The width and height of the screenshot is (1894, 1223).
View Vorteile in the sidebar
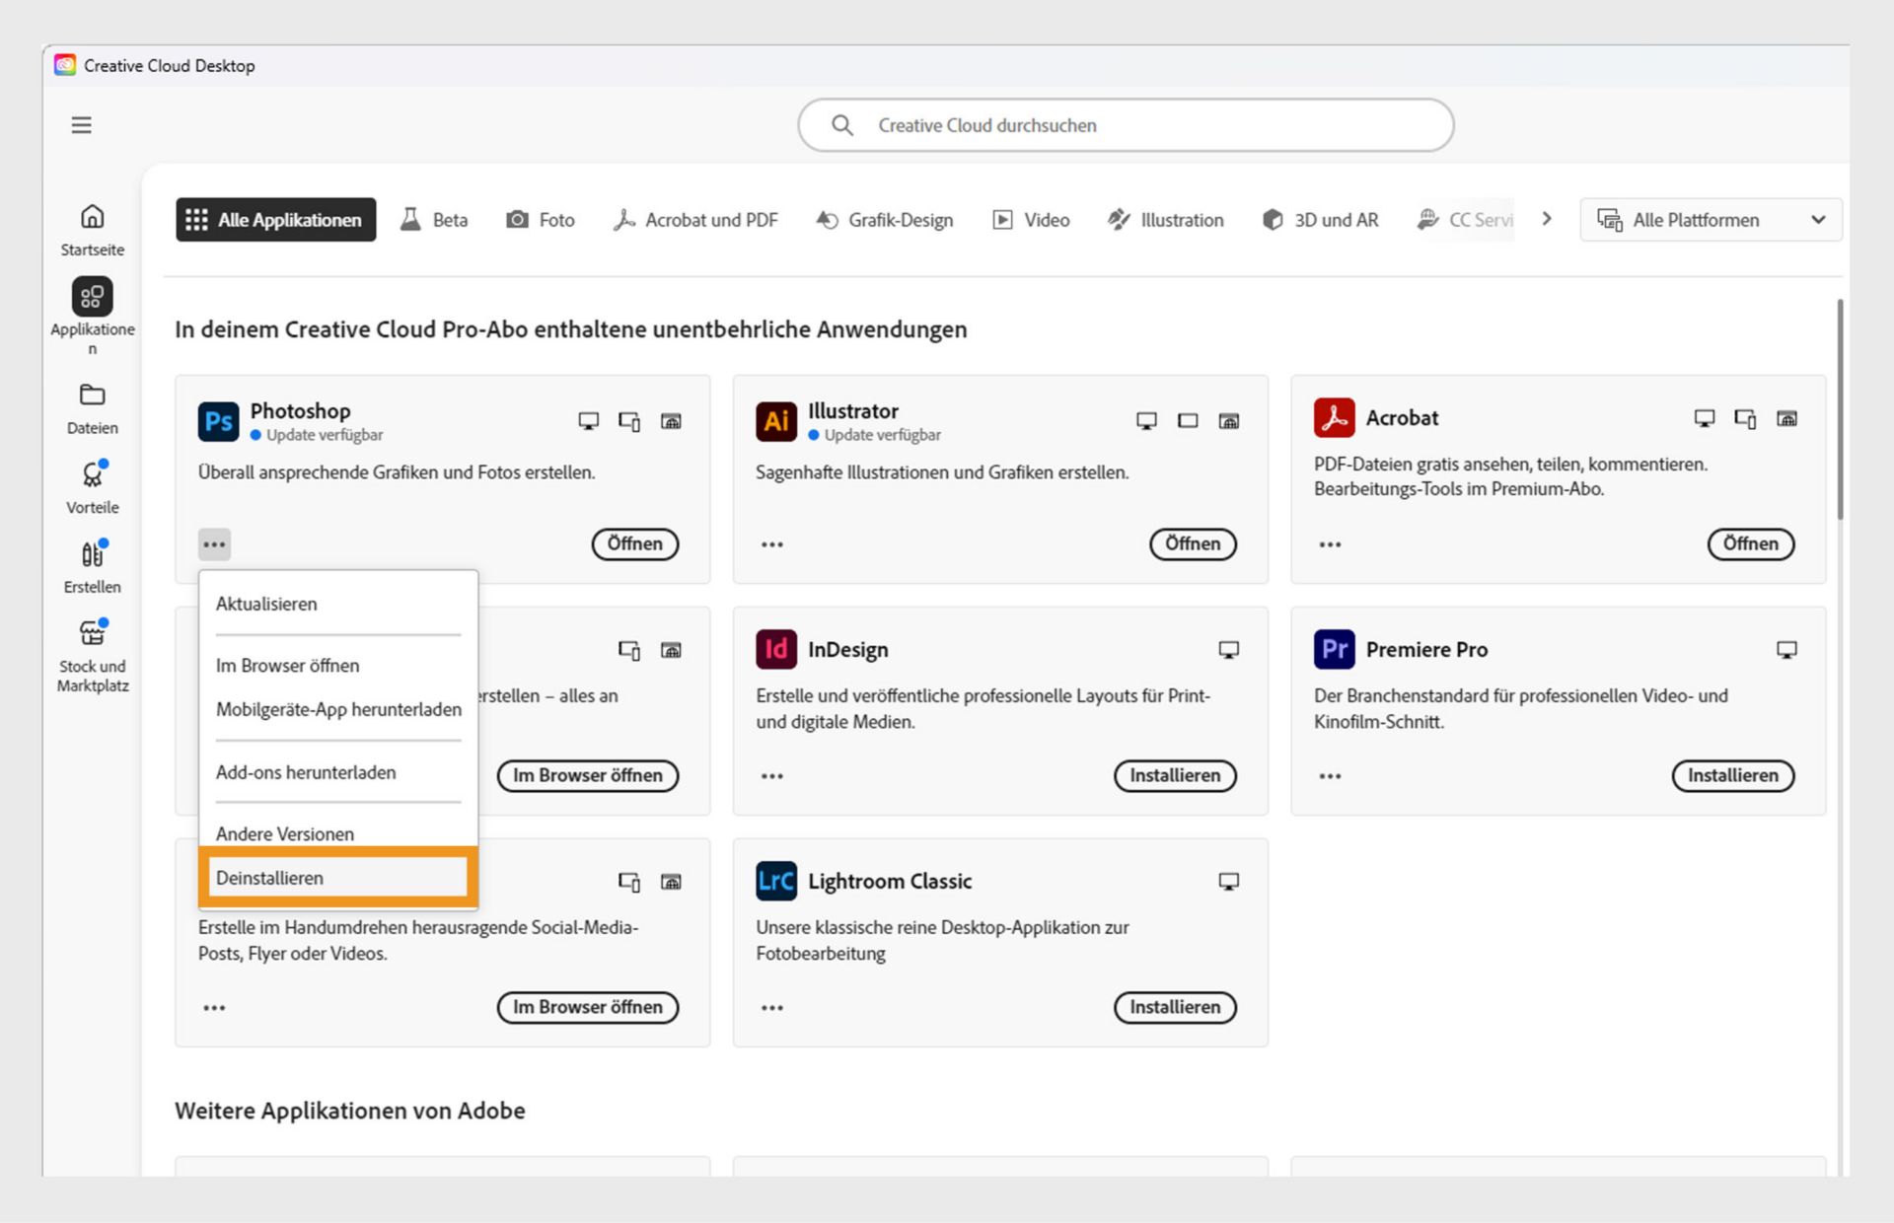click(x=91, y=485)
